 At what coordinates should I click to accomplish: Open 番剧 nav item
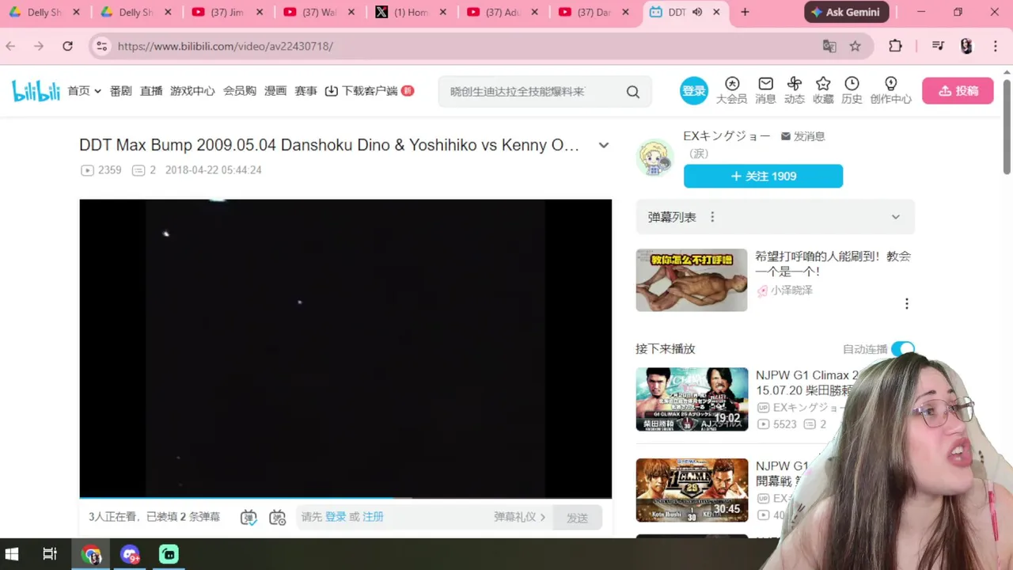click(120, 91)
